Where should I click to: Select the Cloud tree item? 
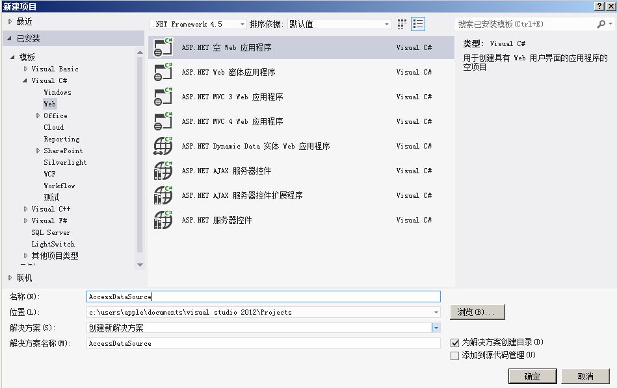click(54, 127)
